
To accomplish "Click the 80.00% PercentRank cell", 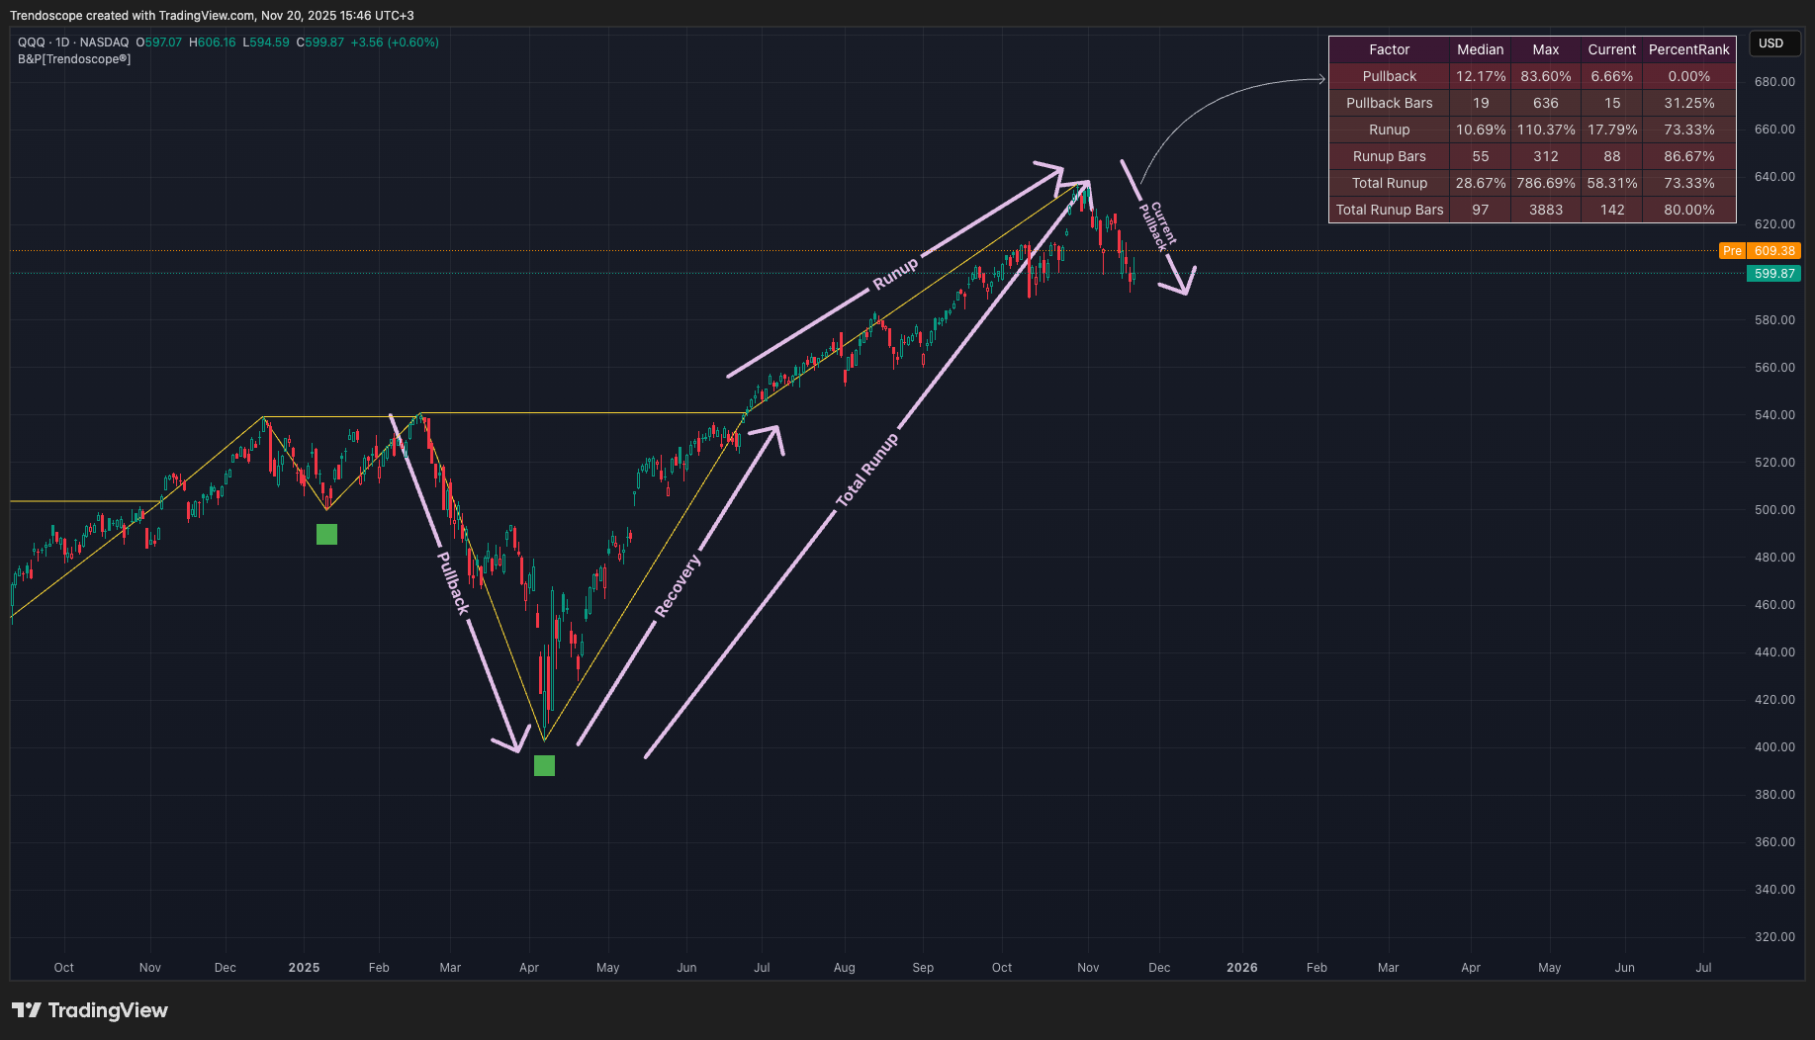I will 1688,210.
